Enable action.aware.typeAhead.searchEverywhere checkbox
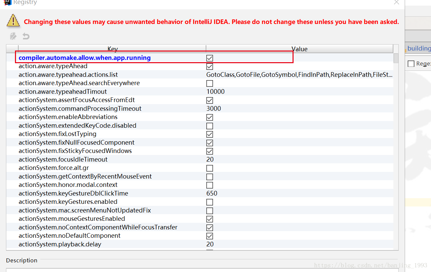Viewport: 431px width, 272px height. [x=210, y=83]
